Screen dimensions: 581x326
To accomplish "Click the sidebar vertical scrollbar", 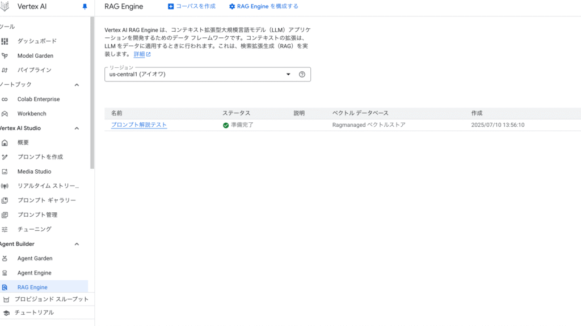I will pyautogui.click(x=92, y=92).
